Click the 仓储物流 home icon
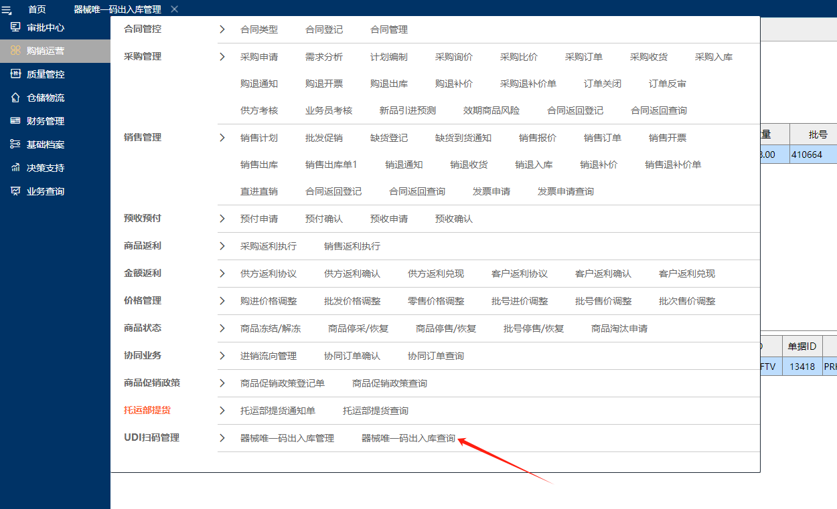 click(15, 98)
